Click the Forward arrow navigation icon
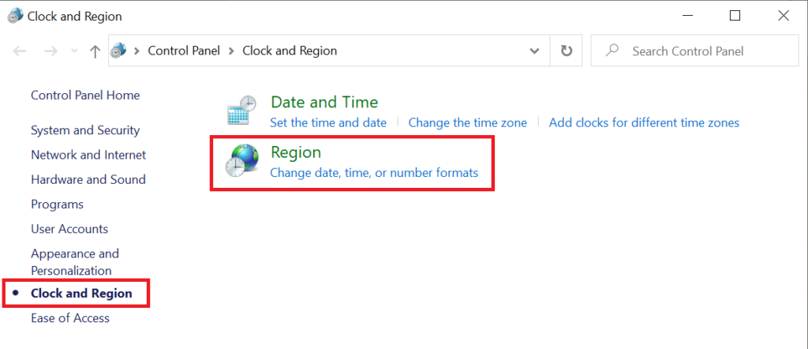Viewport: 808px width, 349px height. pyautogui.click(x=50, y=51)
